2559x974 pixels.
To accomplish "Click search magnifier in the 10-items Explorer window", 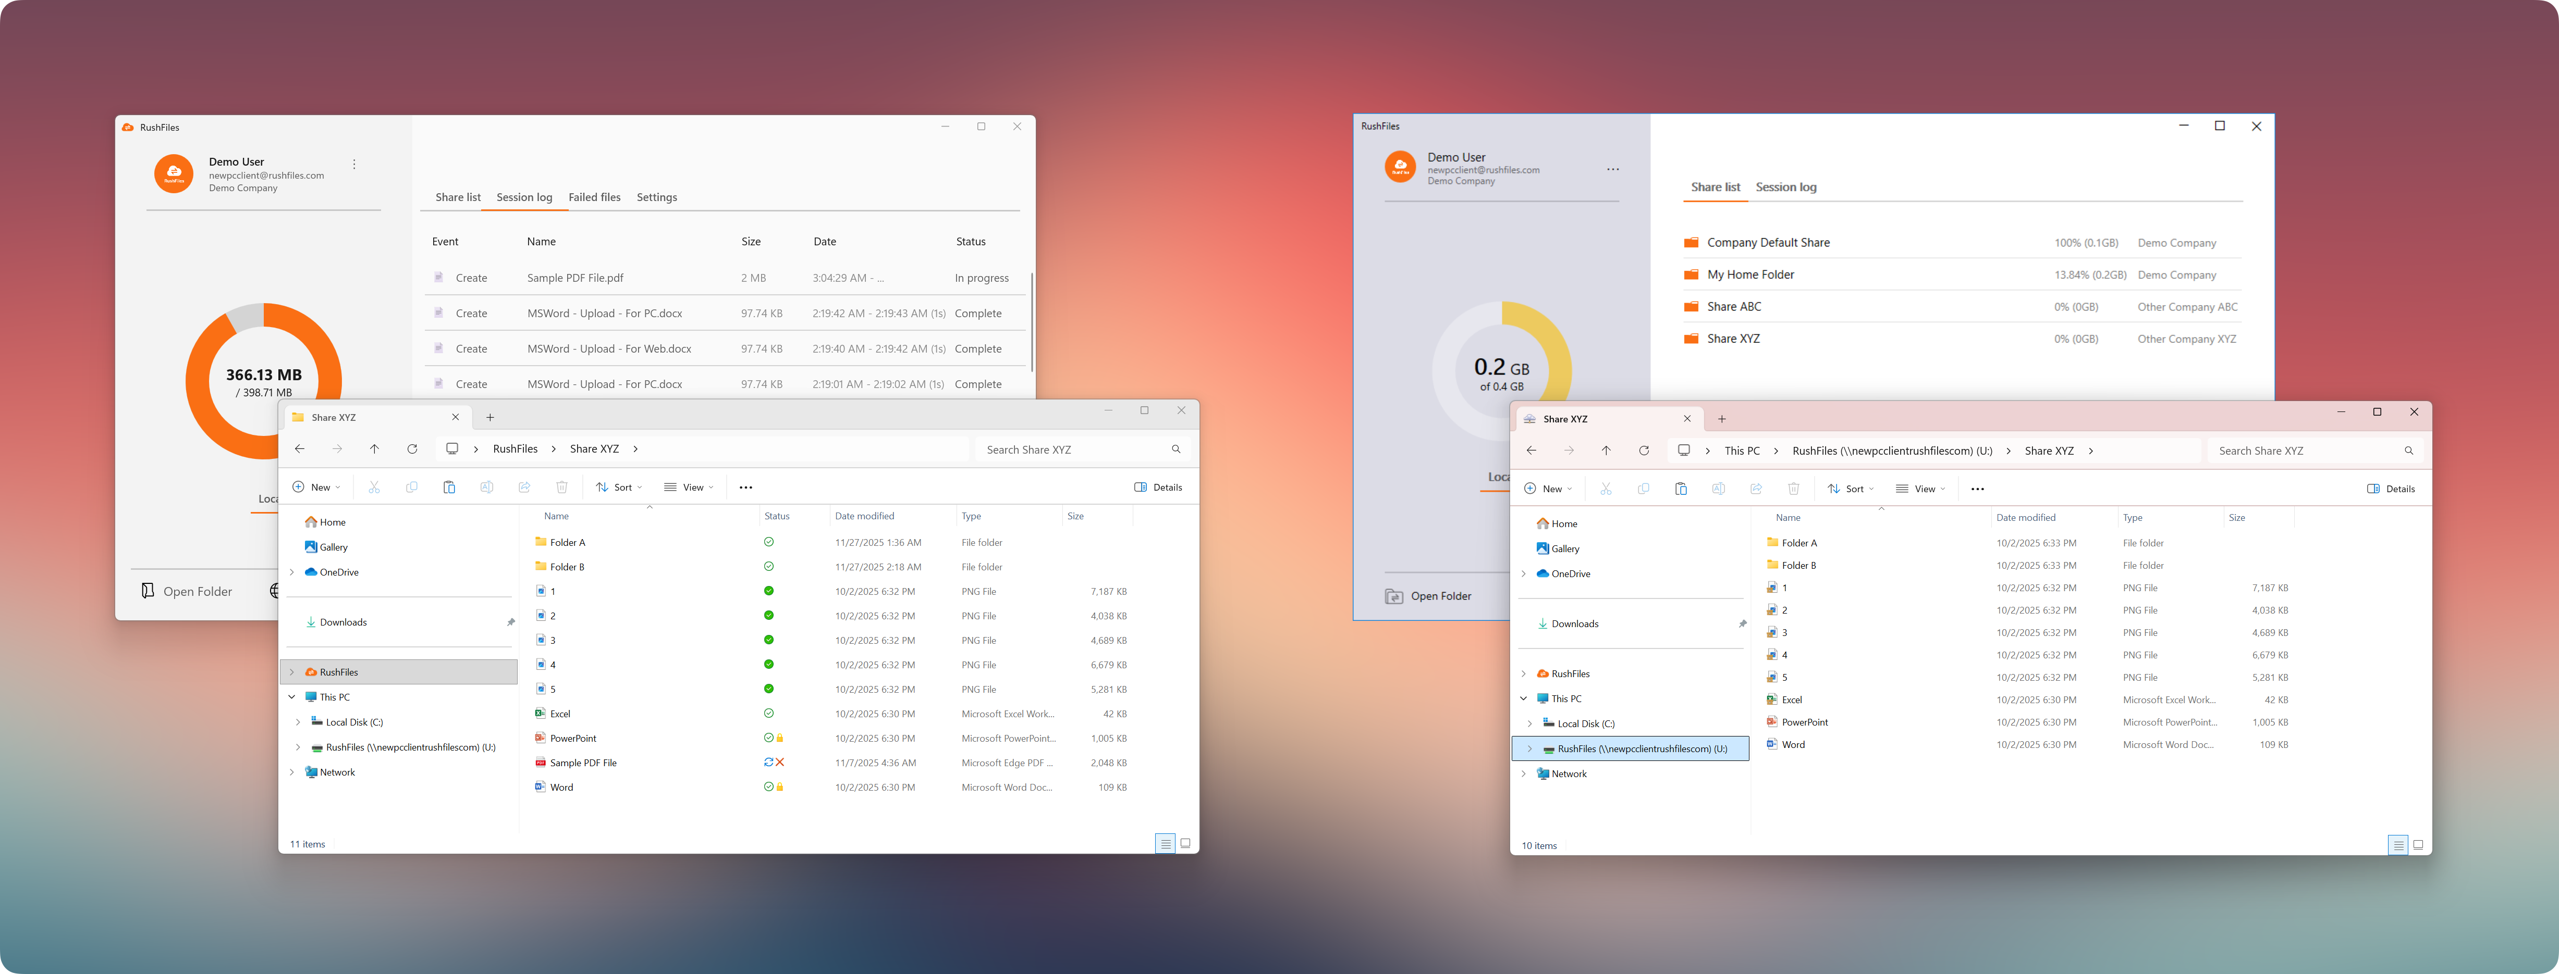I will tap(2408, 451).
